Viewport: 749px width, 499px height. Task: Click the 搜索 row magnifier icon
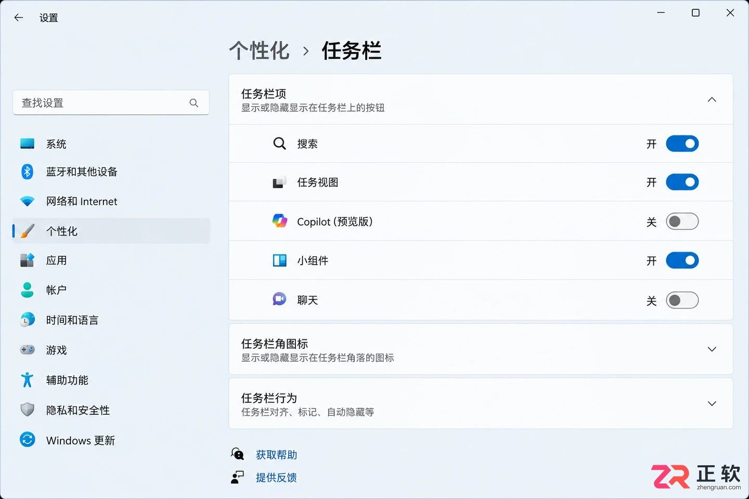click(280, 143)
